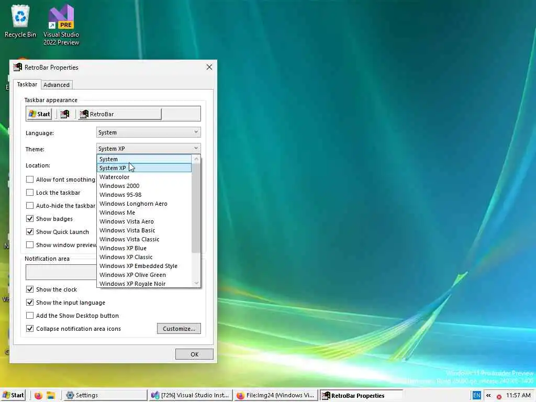536x402 pixels.
Task: Enable Lock the taskbar checkbox
Action: 30,193
